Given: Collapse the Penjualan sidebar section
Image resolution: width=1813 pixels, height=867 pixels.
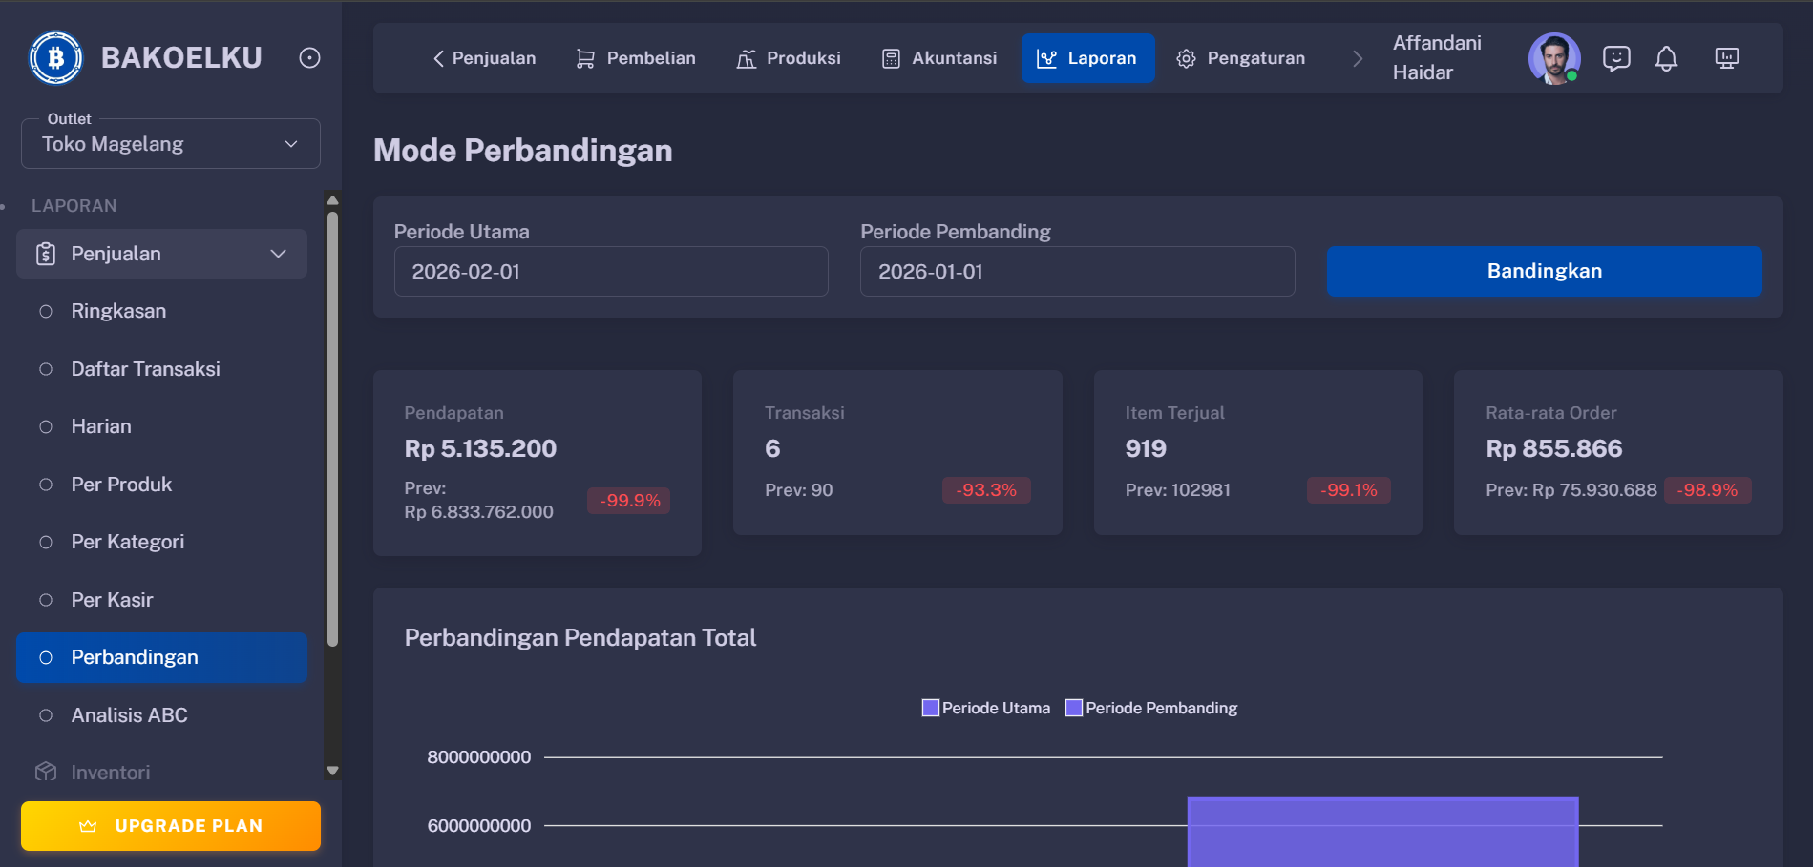Looking at the screenshot, I should point(278,254).
